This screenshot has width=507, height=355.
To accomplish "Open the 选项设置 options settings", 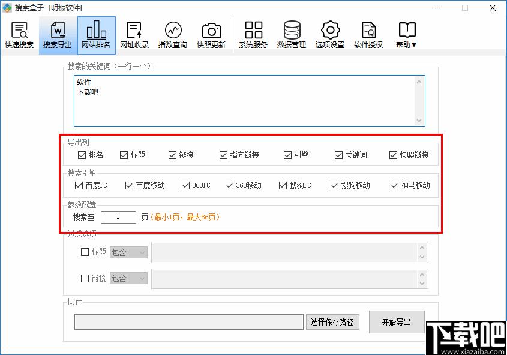I will pyautogui.click(x=330, y=35).
